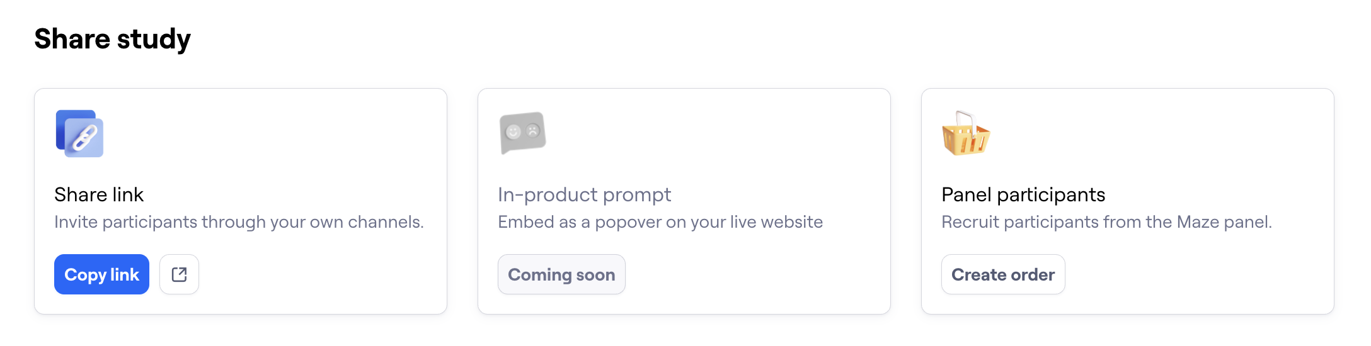
Task: Select the In-product prompt title
Action: [584, 194]
